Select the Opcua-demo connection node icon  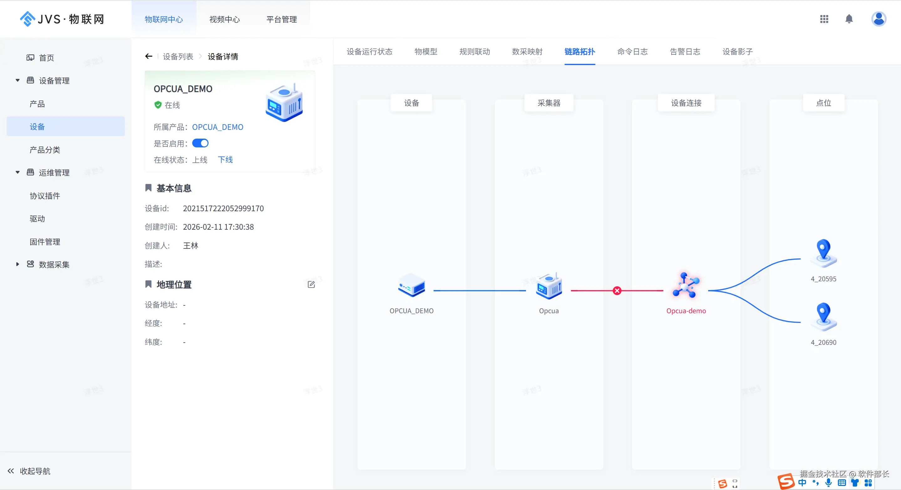686,286
